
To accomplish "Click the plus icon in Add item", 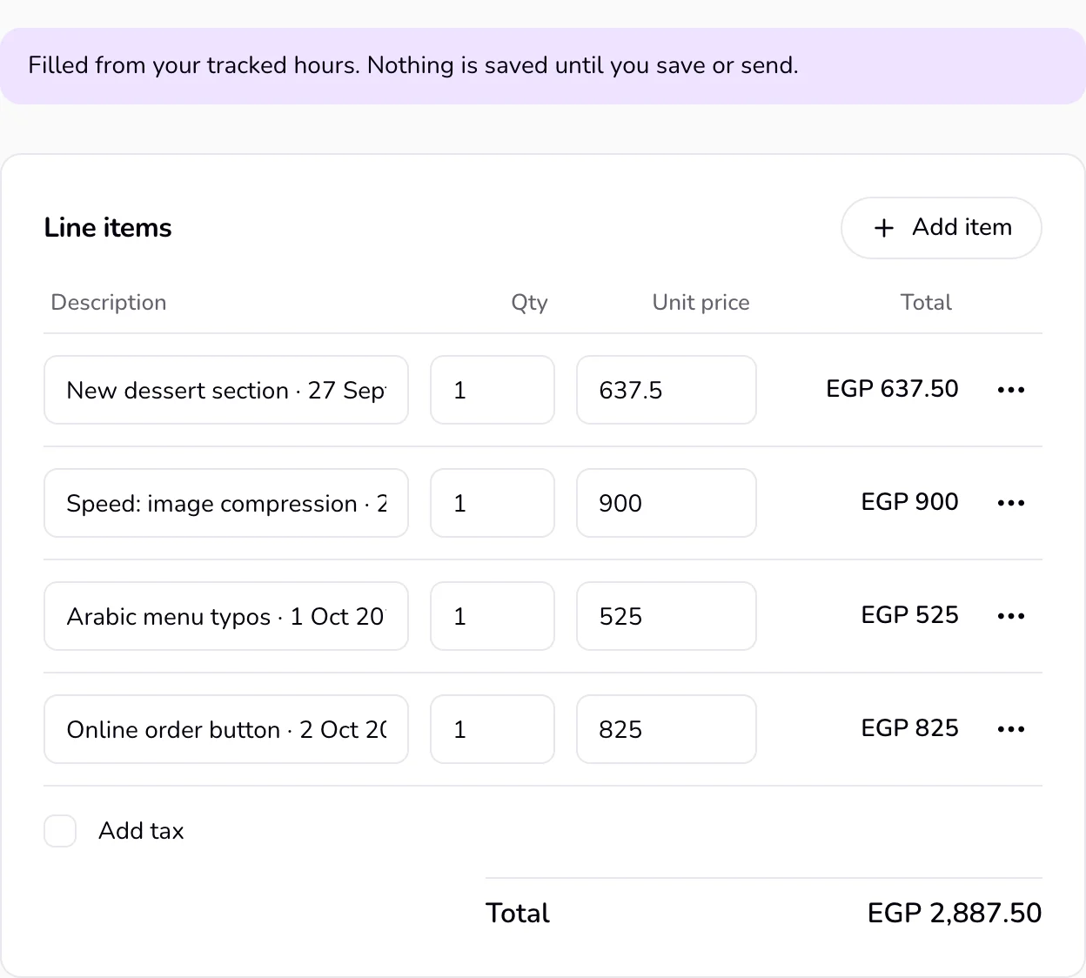I will coord(884,228).
